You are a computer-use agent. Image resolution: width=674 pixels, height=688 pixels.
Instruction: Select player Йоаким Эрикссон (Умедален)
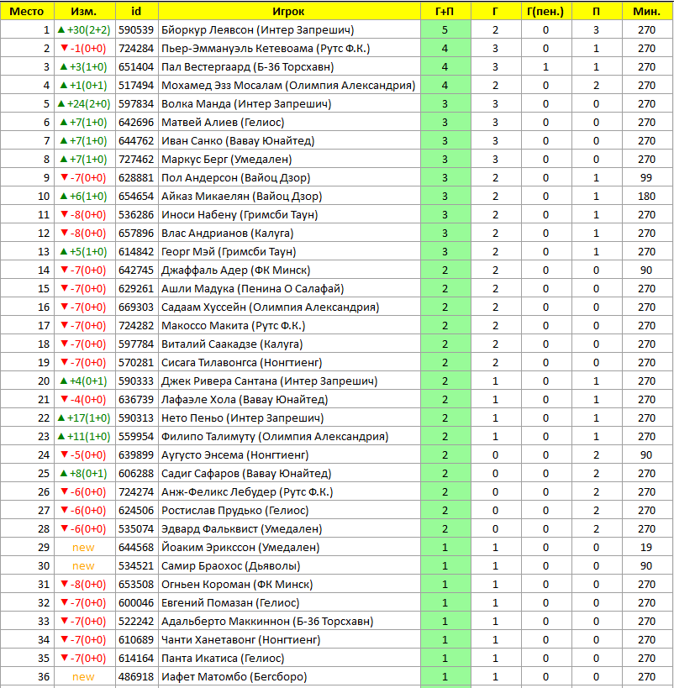[240, 547]
